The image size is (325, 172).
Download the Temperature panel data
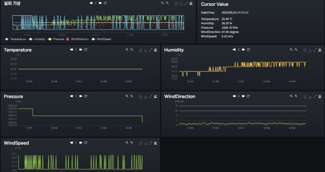coord(145,50)
